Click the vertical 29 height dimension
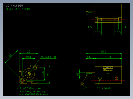Image resolution: width=133 pixels, height=99 pixels. pos(48,74)
